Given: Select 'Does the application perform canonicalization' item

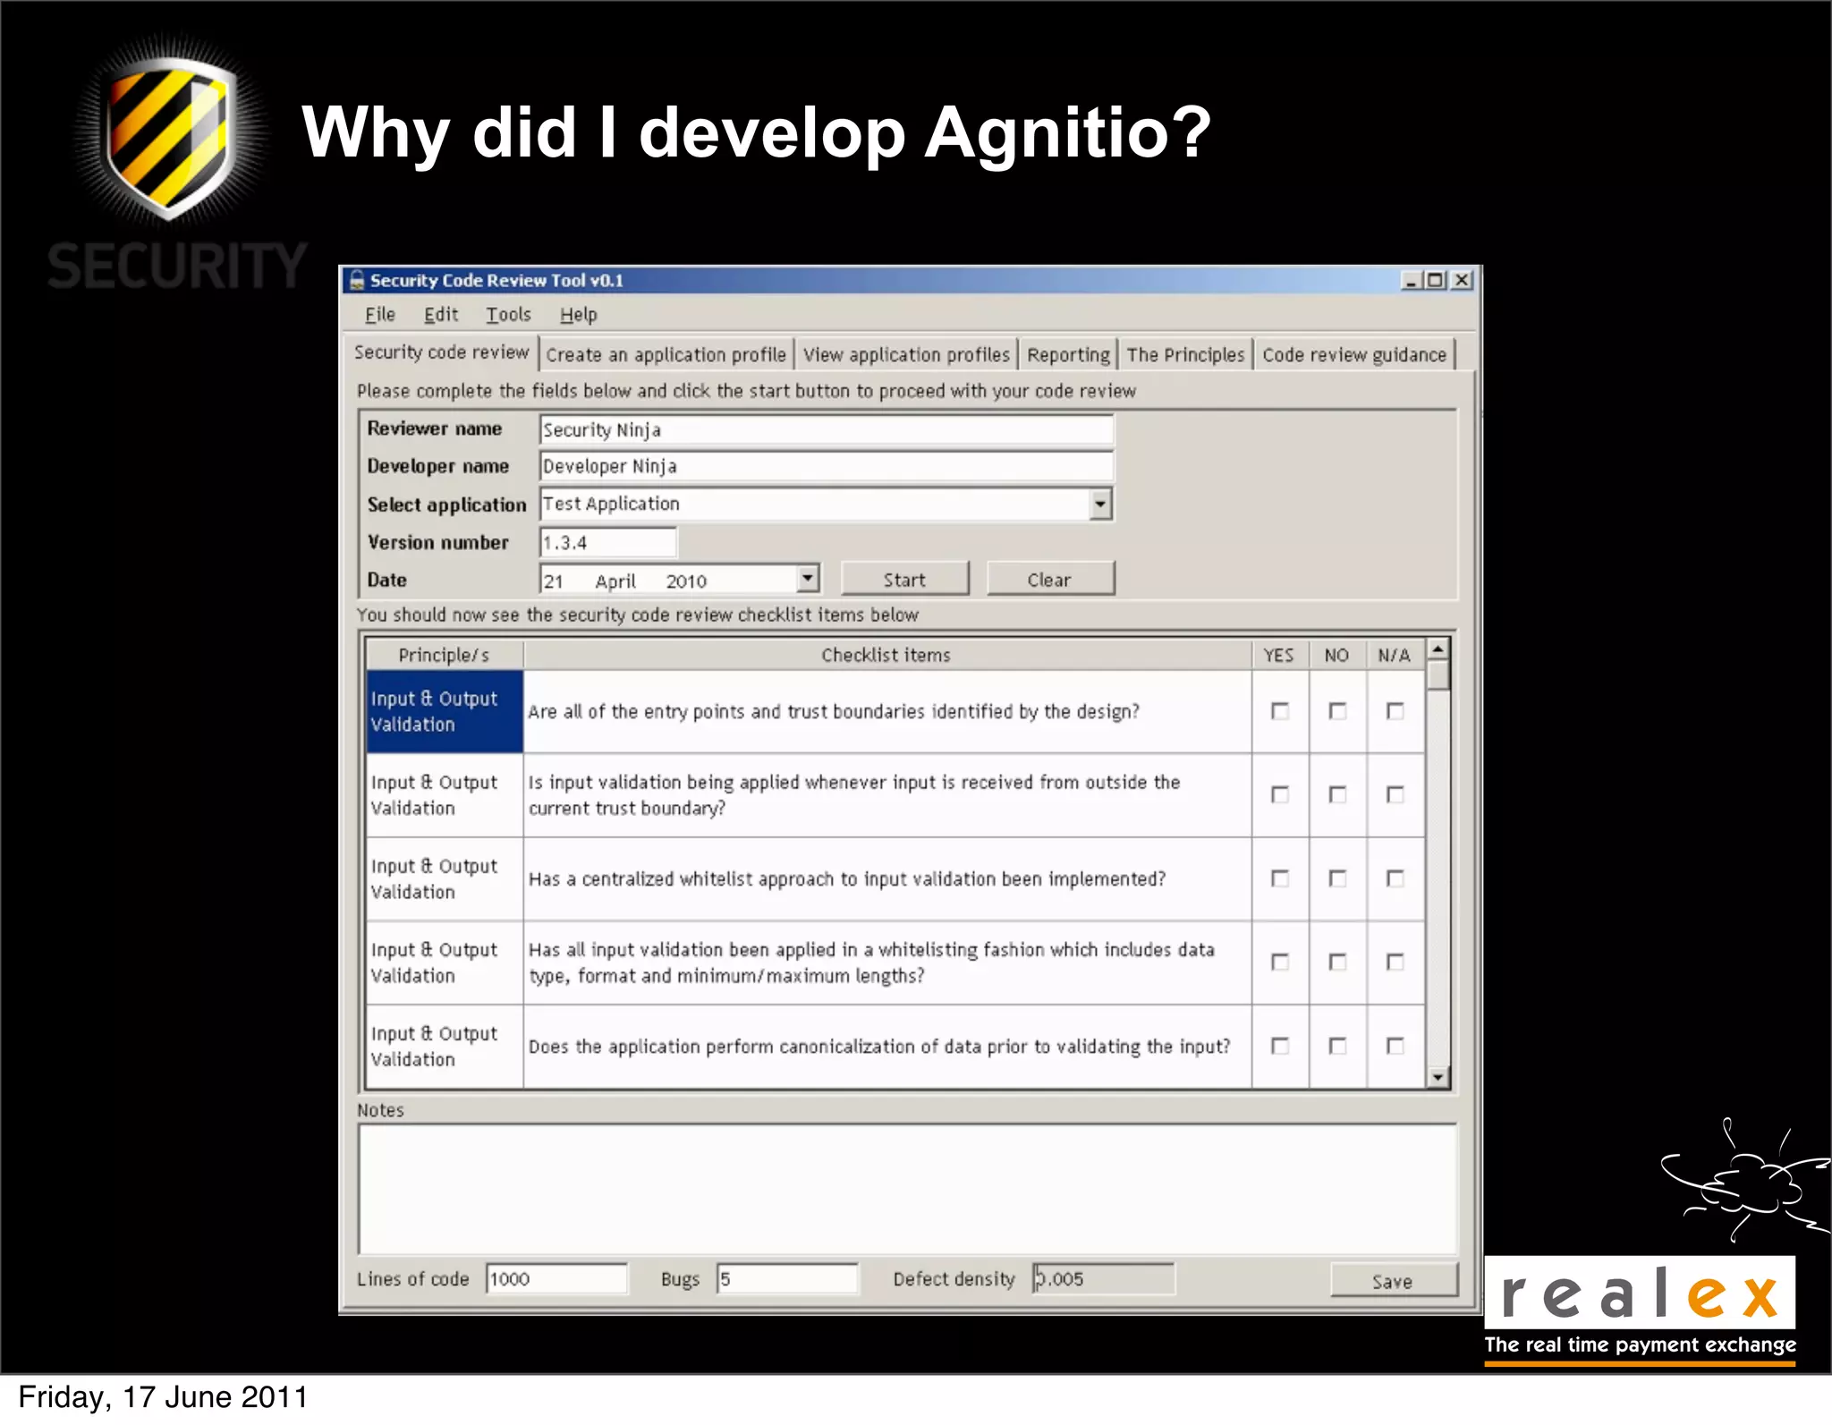Looking at the screenshot, I should click(886, 1046).
